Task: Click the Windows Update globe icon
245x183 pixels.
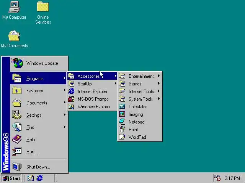Action: click(17, 63)
